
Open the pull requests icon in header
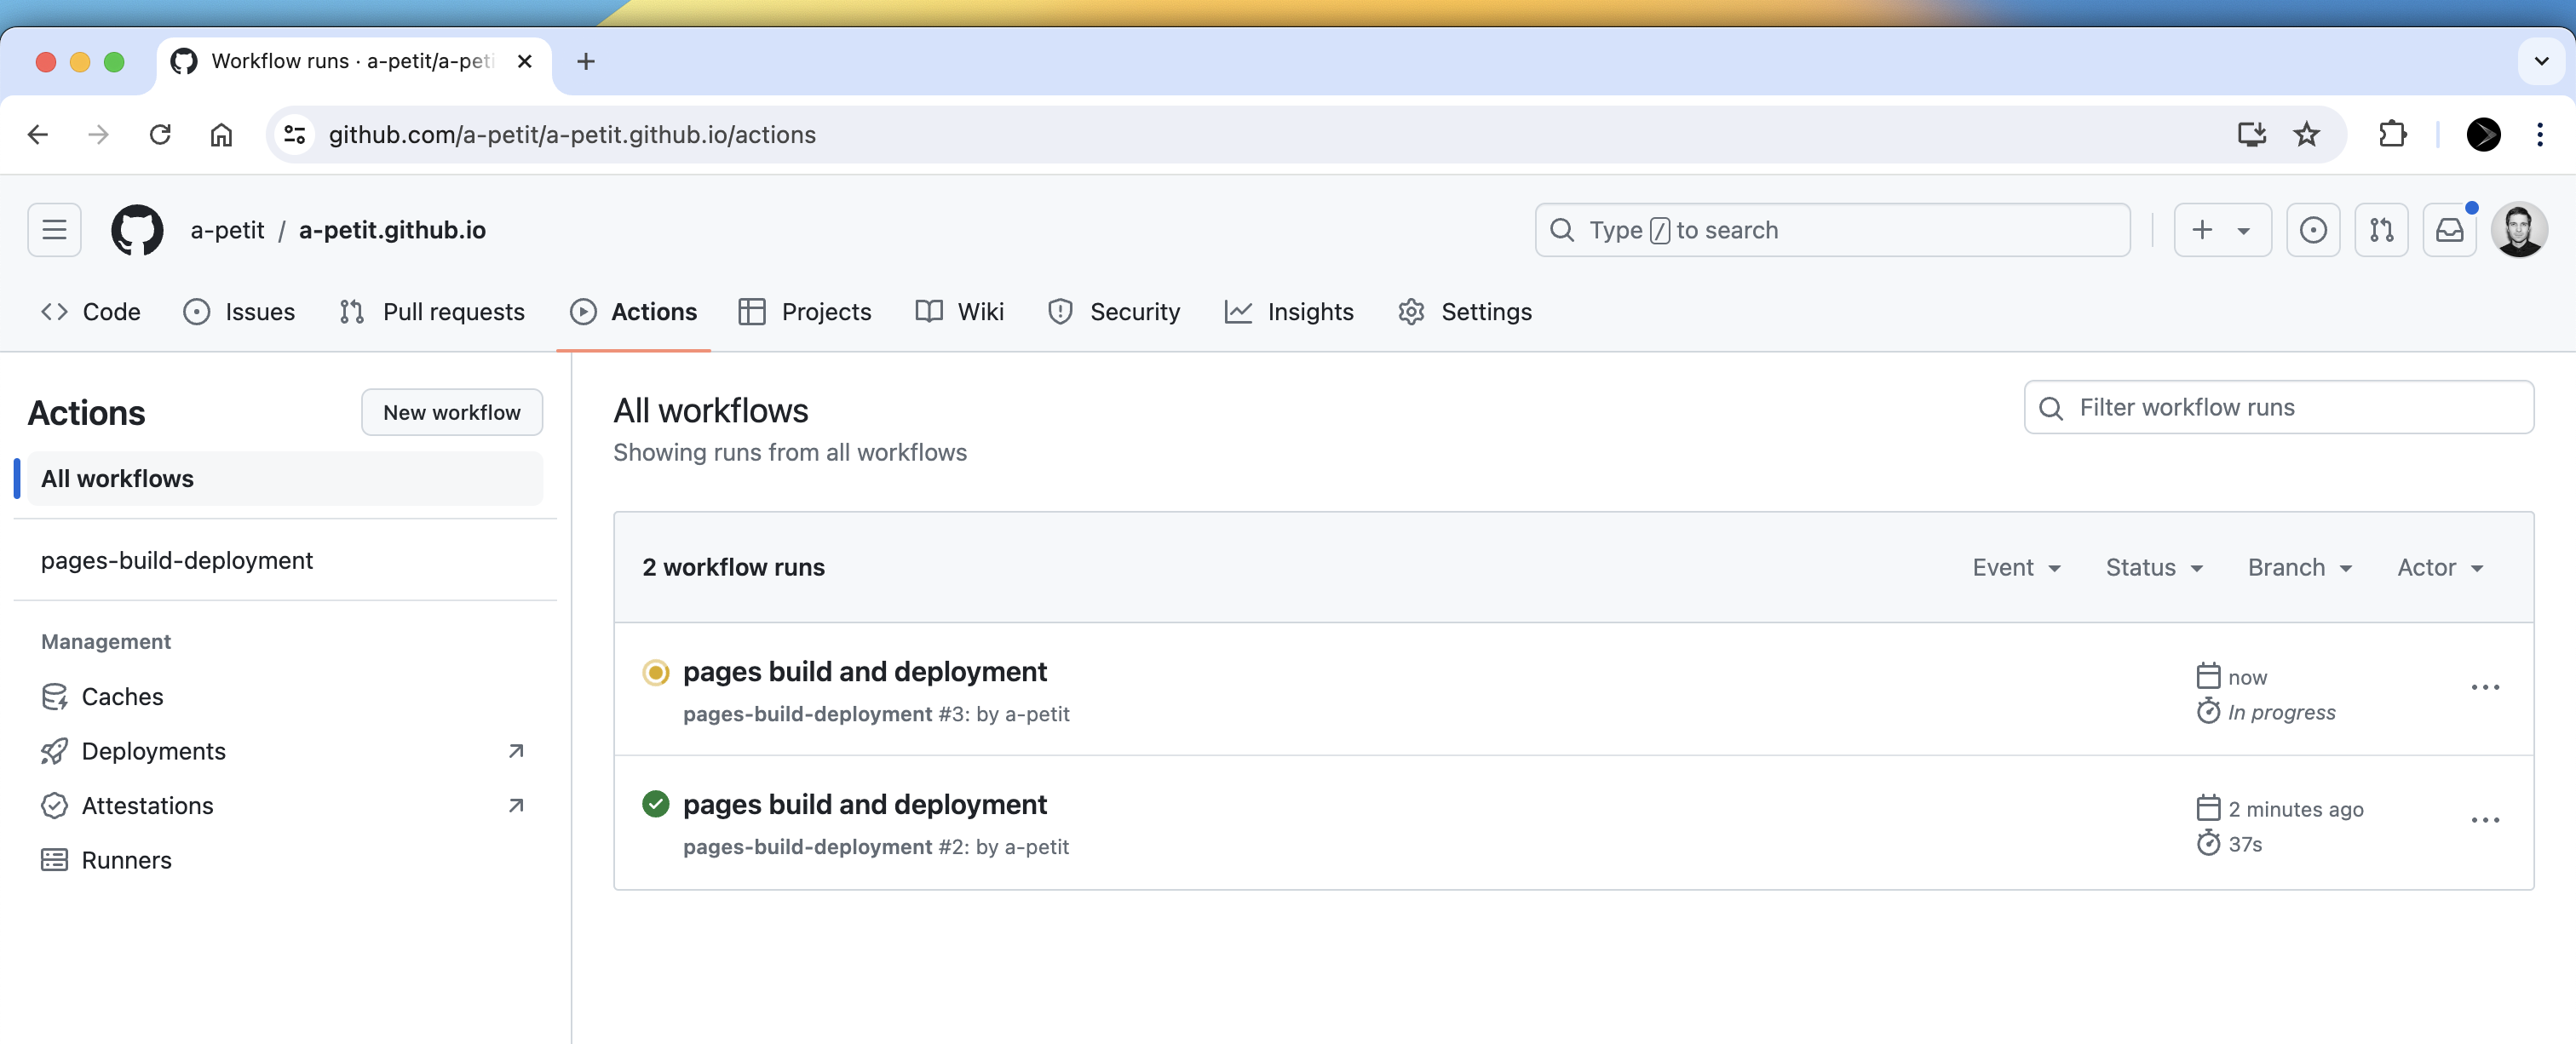pos(2381,230)
